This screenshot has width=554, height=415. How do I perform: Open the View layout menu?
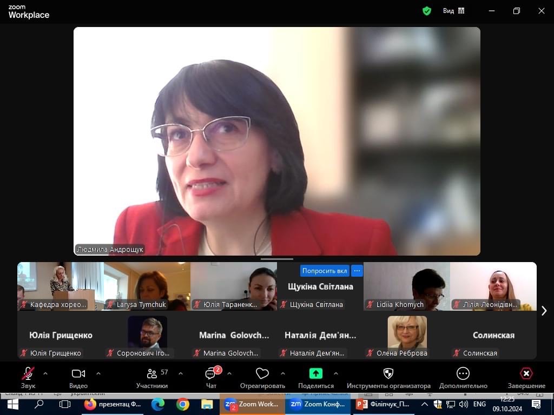tap(453, 11)
